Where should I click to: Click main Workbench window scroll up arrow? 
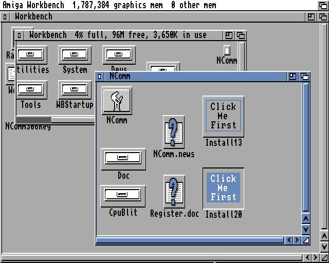324,237
